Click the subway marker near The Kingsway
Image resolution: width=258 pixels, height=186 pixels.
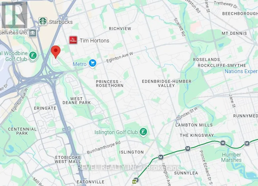188,149
